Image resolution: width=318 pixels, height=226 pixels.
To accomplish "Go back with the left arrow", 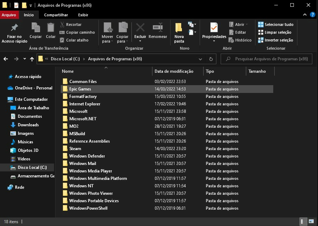I will point(6,59).
